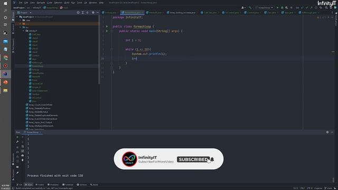Expand the .idea folder
Viewport: 338px width, 190px height.
(x=21, y=20)
